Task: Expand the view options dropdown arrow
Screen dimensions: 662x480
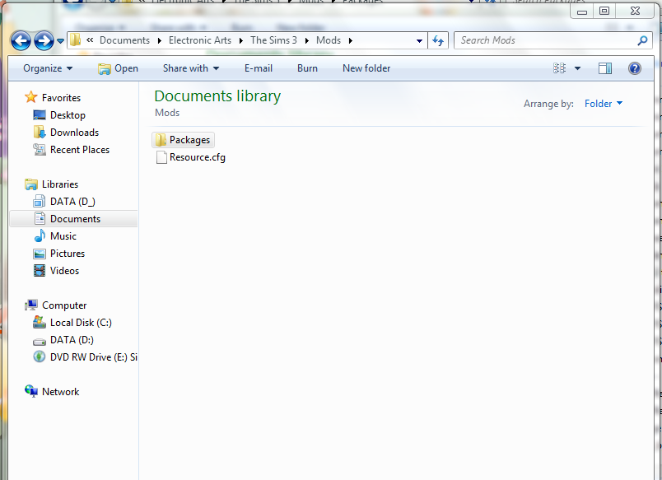Action: coord(577,68)
